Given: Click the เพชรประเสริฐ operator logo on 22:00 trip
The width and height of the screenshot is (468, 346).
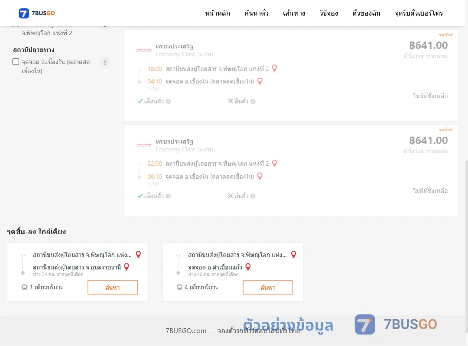Looking at the screenshot, I should pos(144,145).
